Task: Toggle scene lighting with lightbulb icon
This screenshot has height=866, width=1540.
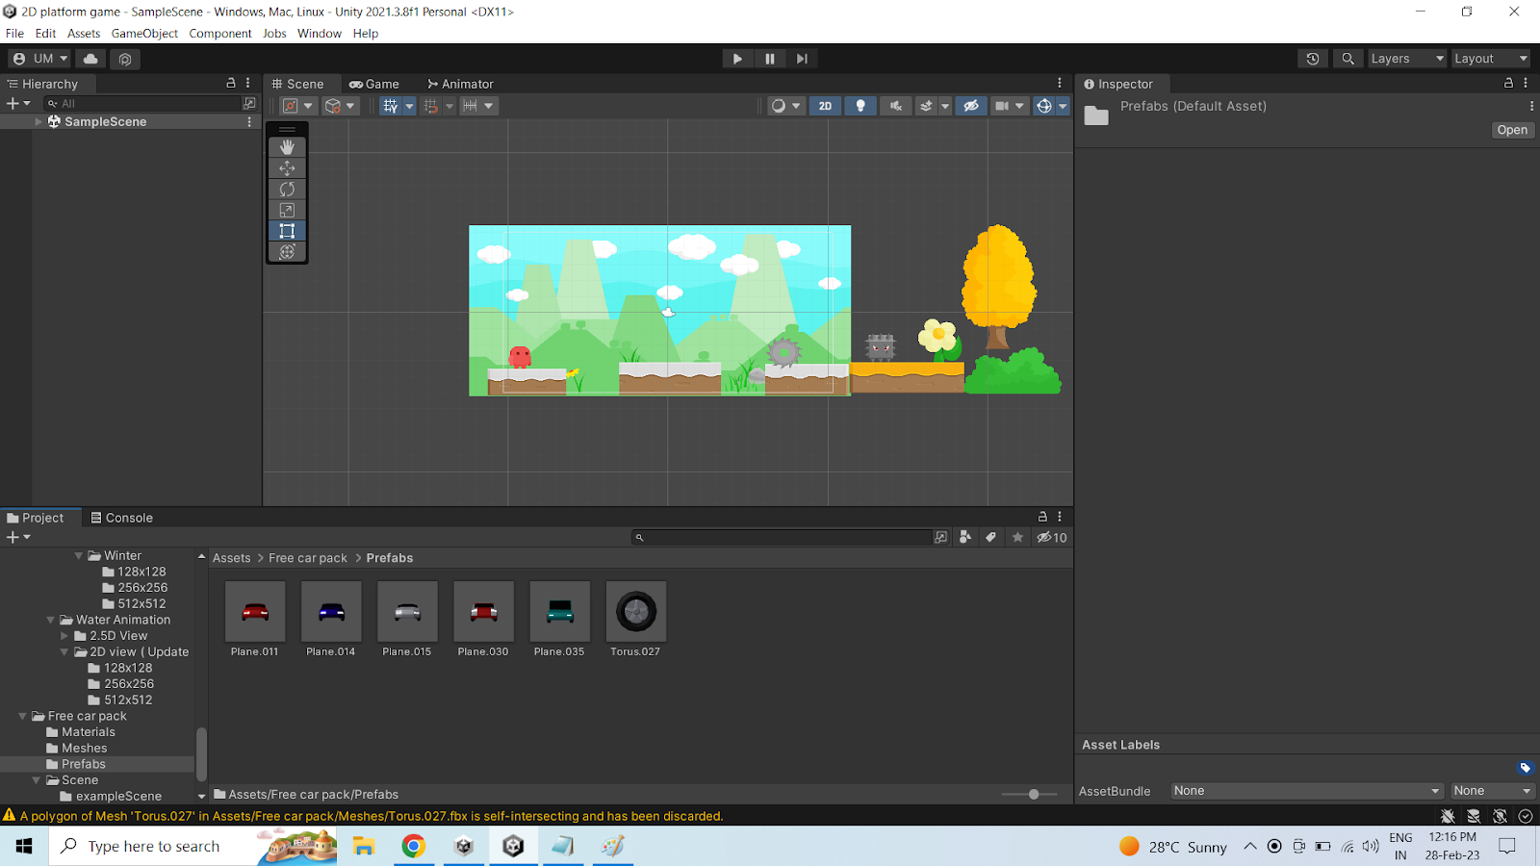Action: pyautogui.click(x=860, y=106)
